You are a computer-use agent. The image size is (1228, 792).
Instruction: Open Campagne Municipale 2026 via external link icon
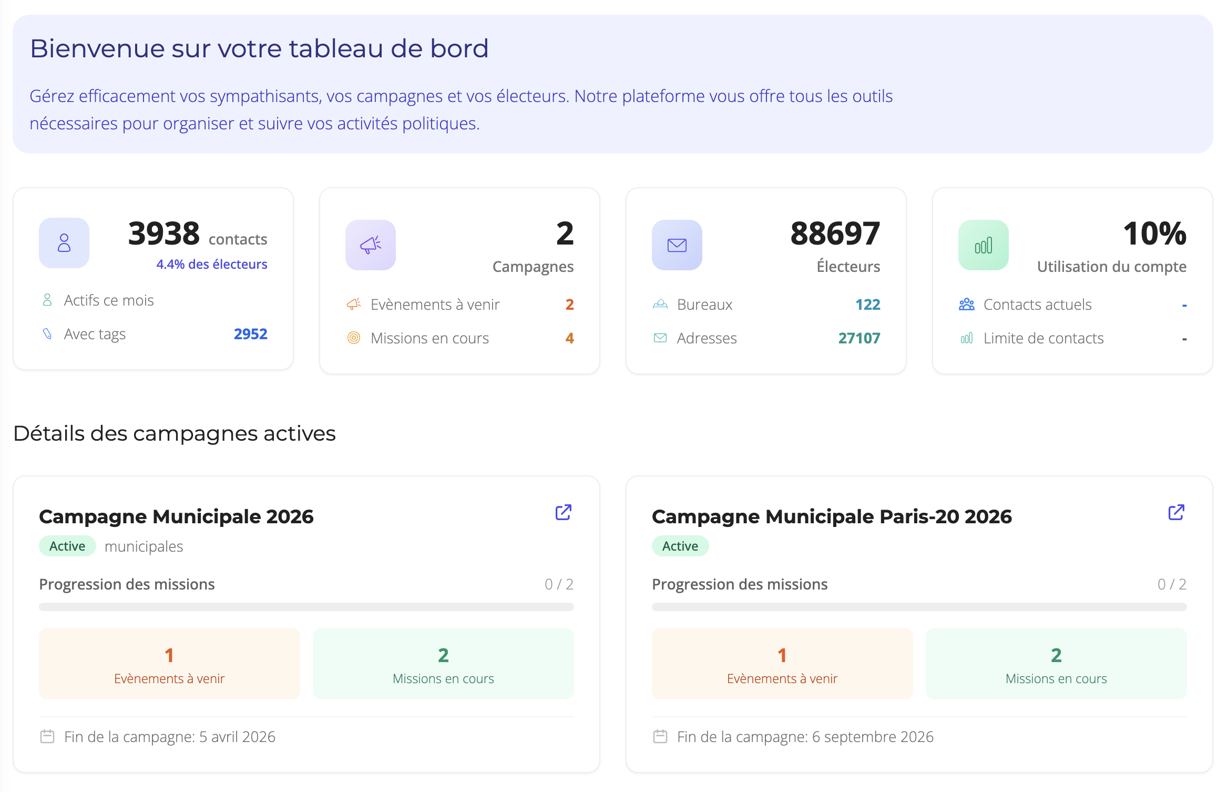tap(563, 512)
